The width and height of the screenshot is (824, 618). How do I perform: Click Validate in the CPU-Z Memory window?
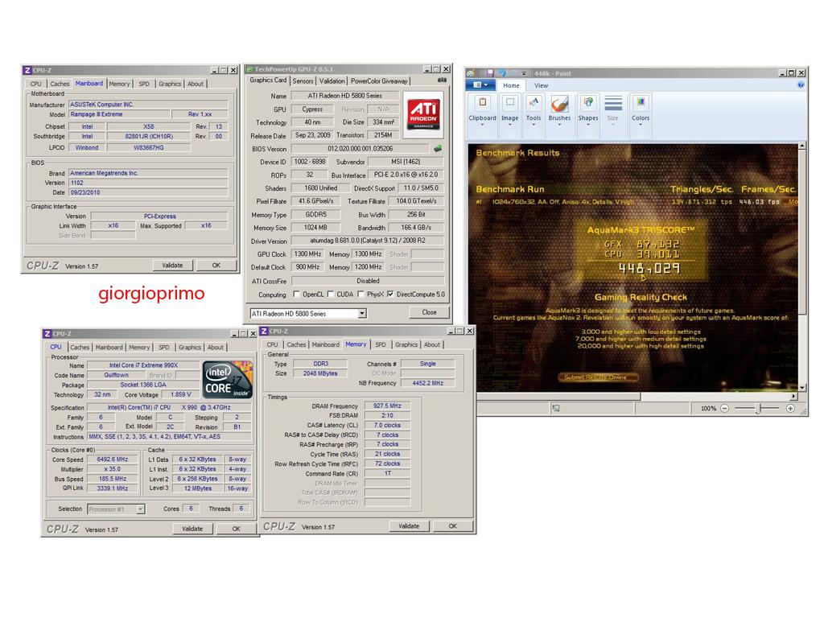(409, 526)
